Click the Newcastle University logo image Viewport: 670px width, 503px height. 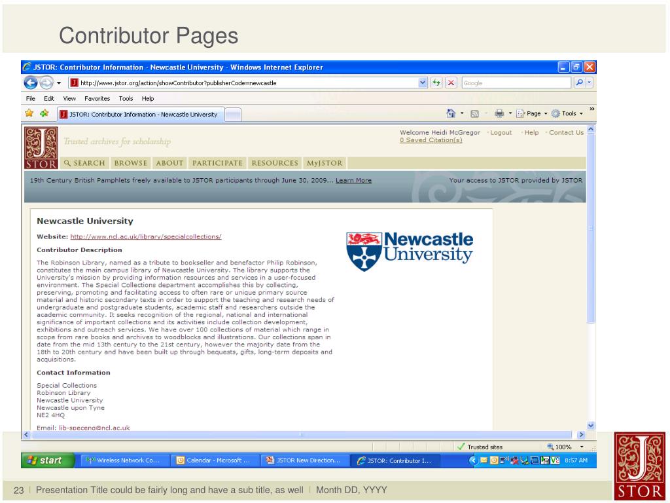pos(410,251)
